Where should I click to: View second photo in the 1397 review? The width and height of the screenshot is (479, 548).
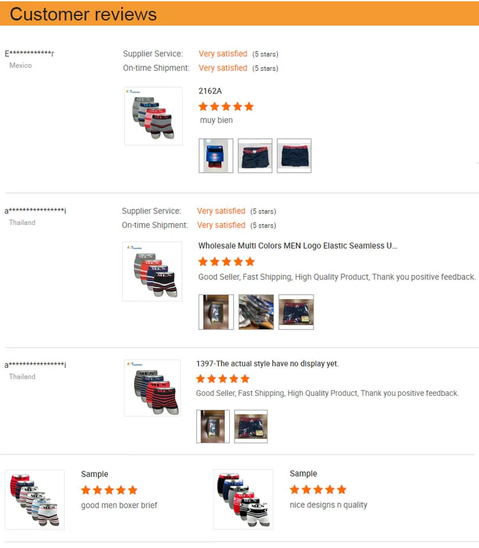pos(250,427)
